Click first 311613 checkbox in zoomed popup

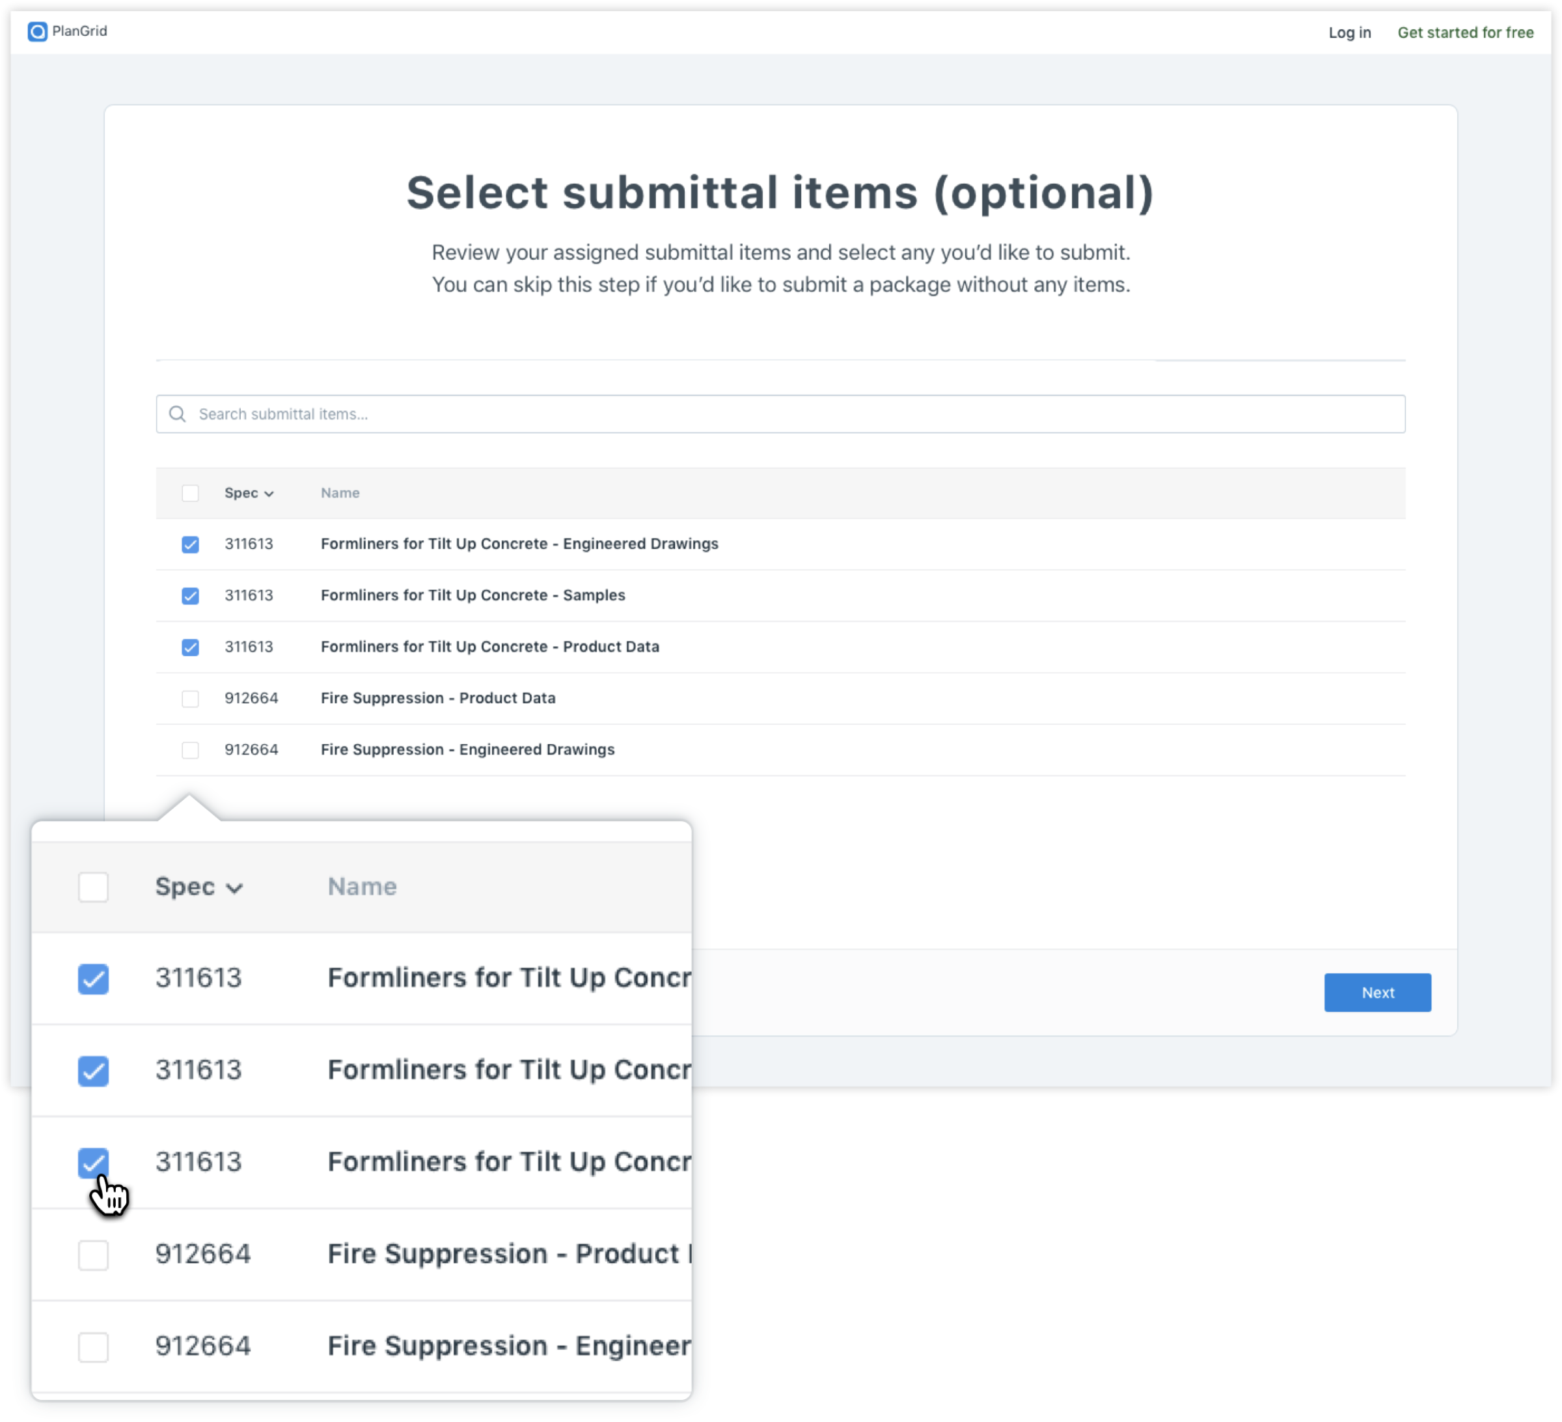(x=93, y=978)
